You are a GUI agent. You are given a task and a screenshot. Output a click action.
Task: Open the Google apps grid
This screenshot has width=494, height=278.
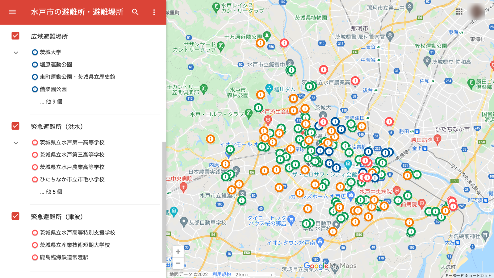(459, 12)
